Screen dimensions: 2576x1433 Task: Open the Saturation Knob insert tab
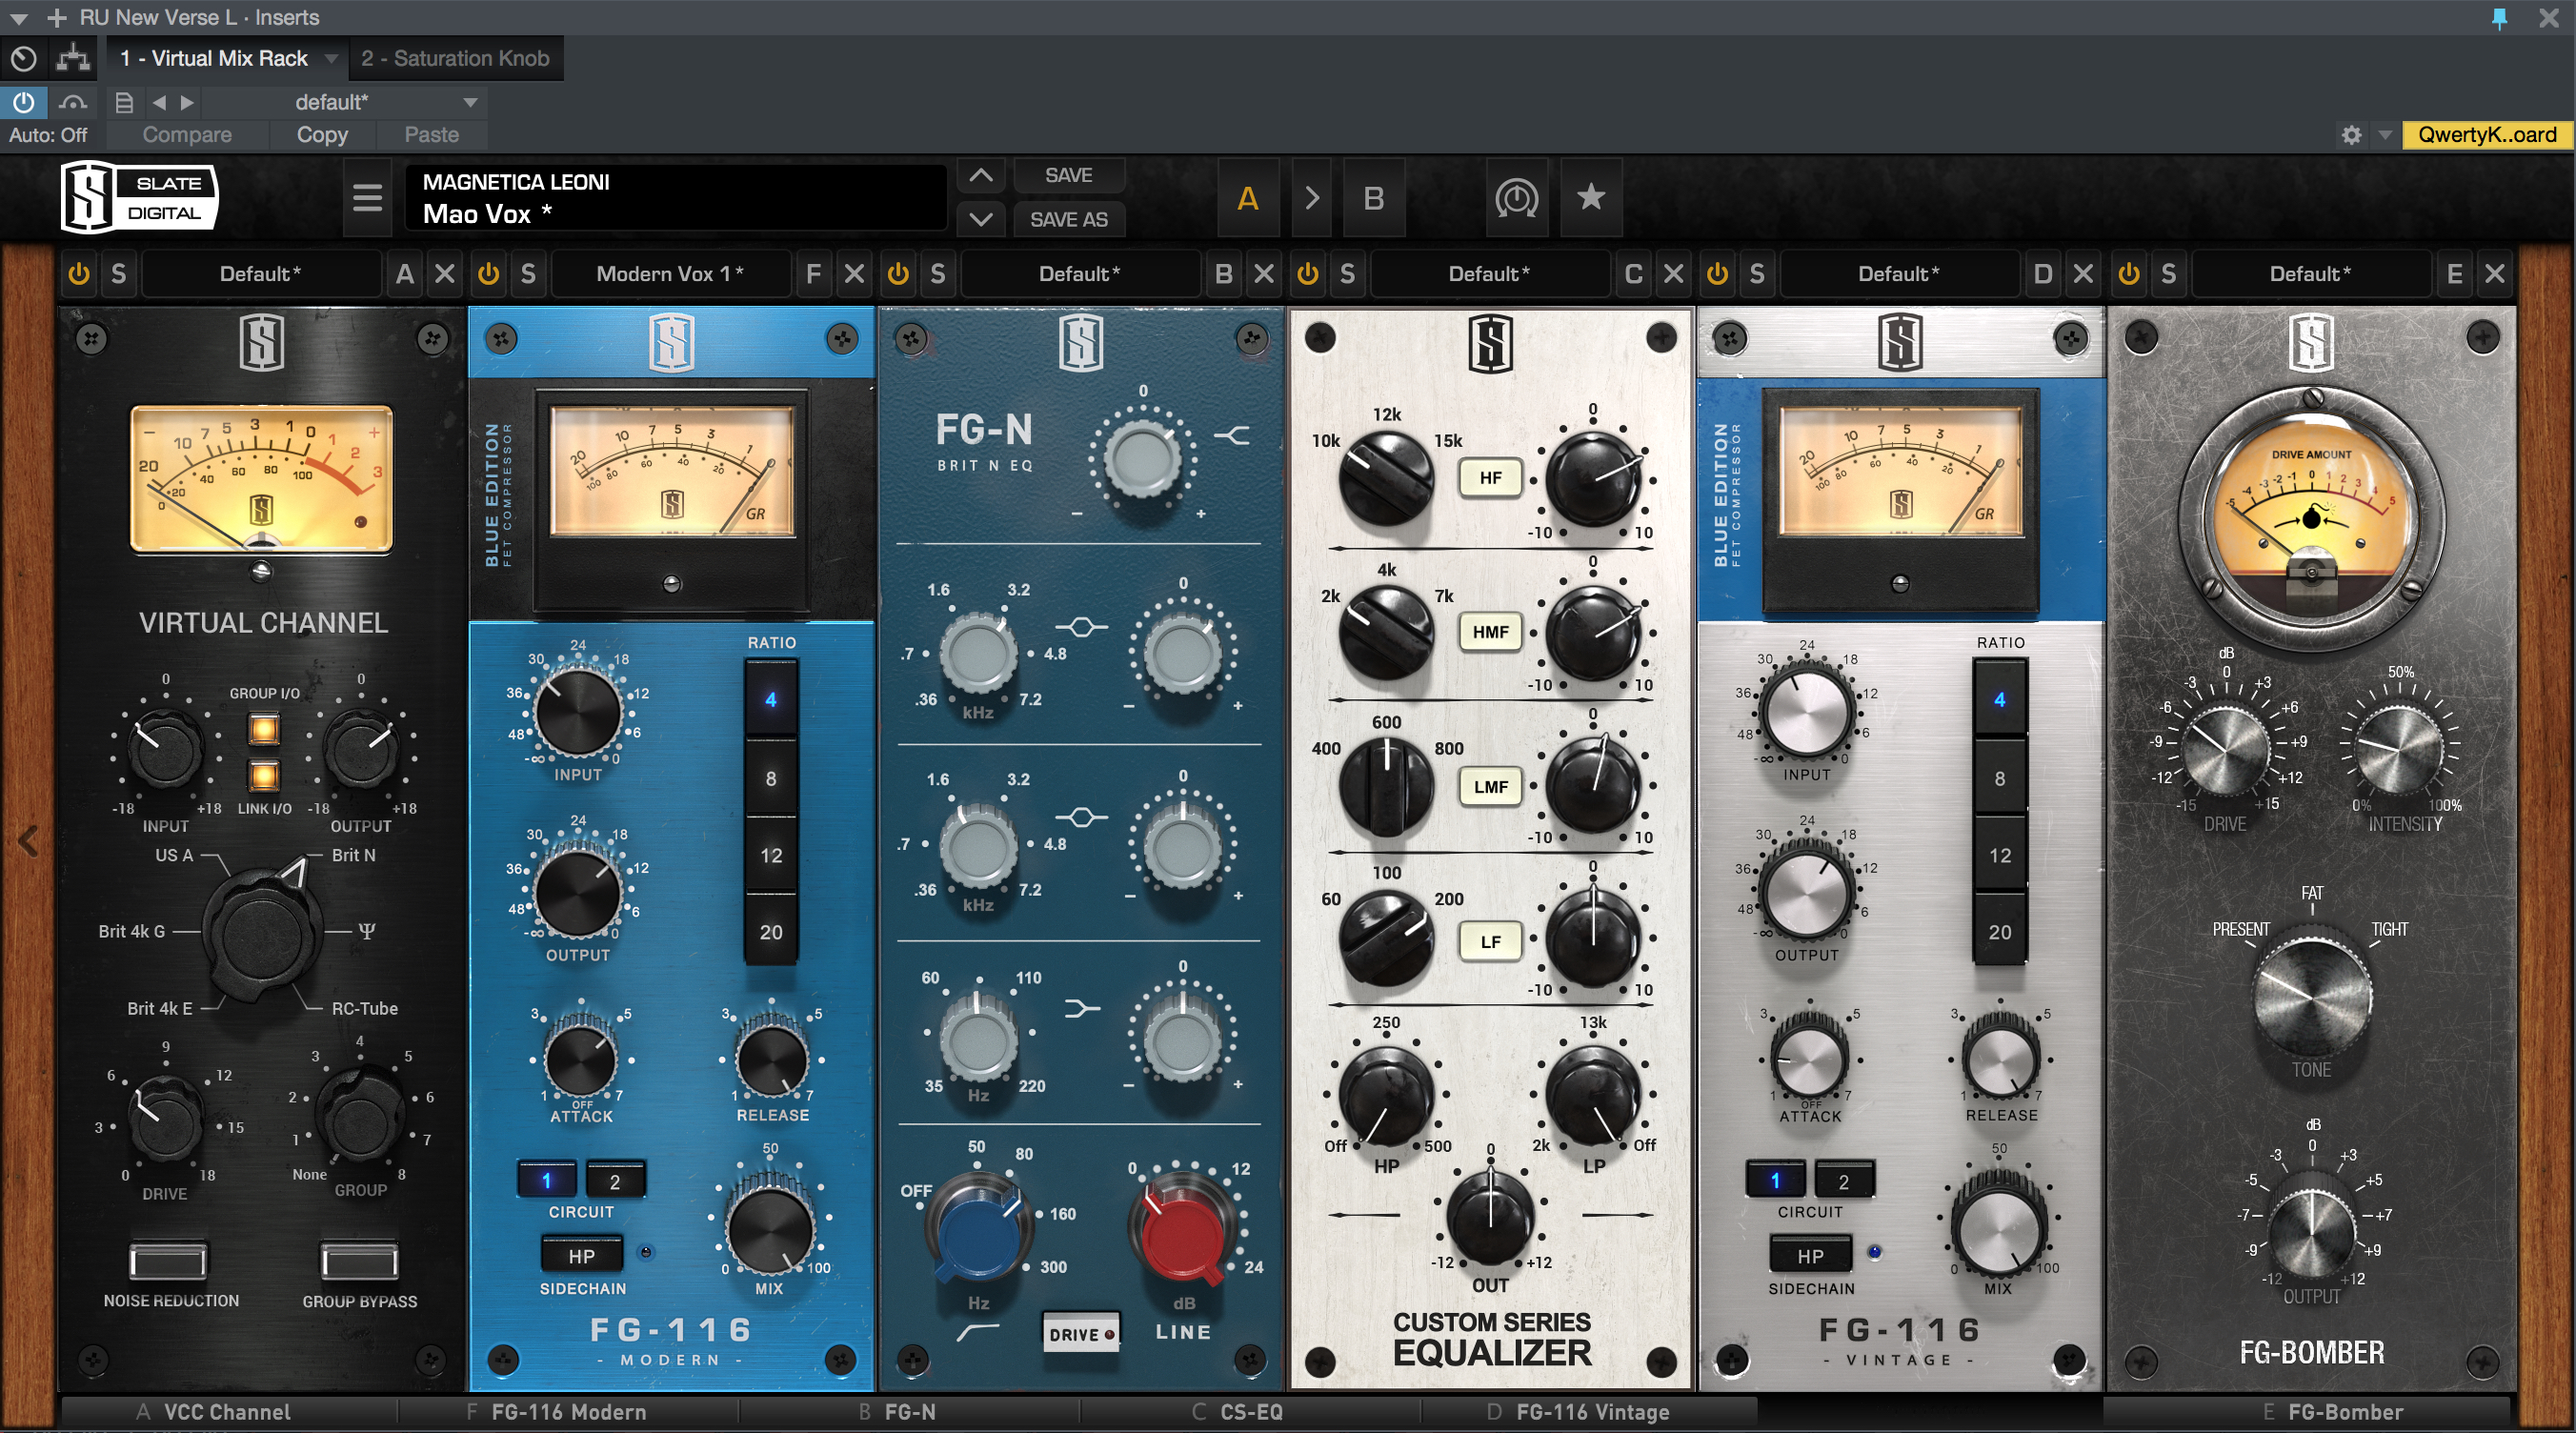[x=455, y=58]
